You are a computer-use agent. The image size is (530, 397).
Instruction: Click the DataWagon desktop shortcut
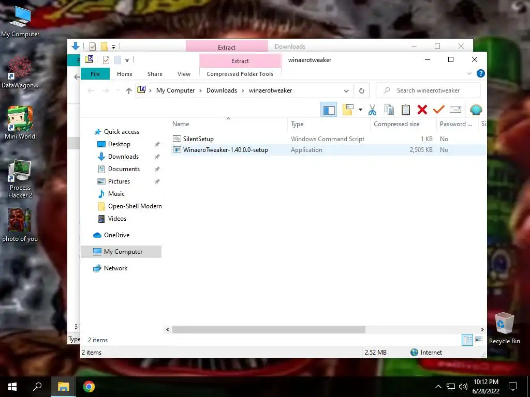(20, 72)
